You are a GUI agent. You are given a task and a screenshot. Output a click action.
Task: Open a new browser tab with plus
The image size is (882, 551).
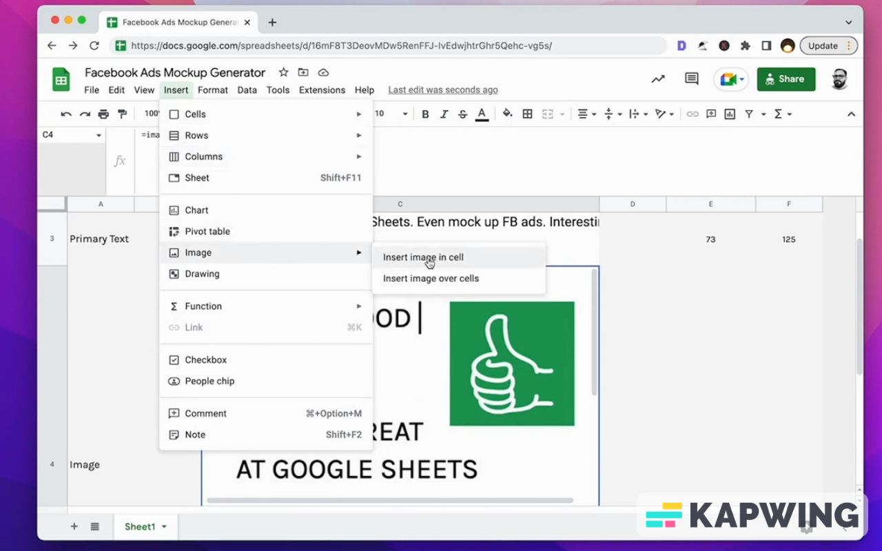point(272,22)
